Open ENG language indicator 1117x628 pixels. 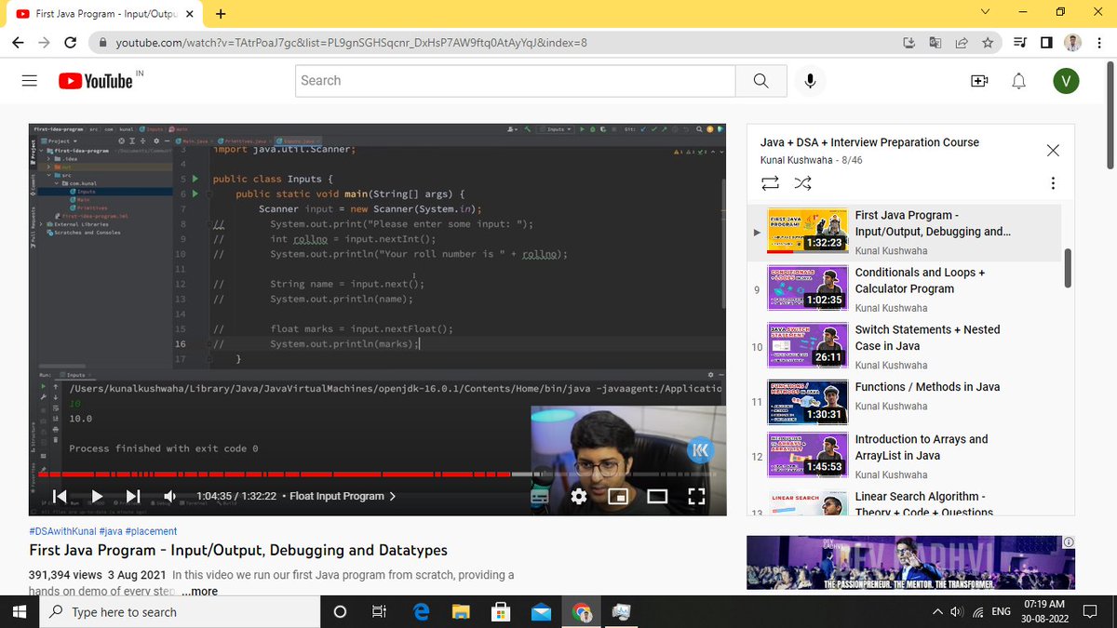pyautogui.click(x=1002, y=612)
